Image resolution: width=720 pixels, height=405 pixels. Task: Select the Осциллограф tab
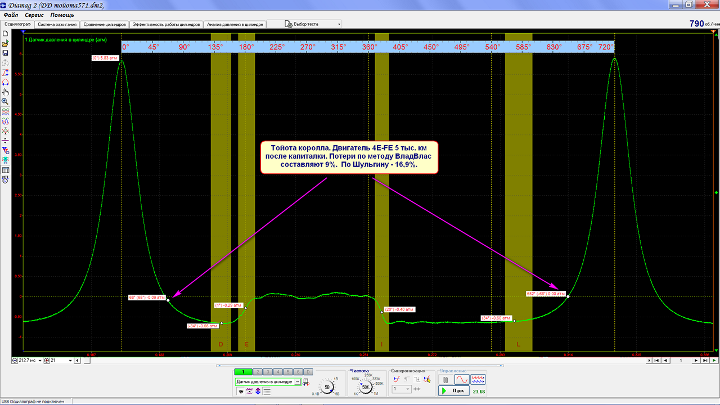[17, 25]
